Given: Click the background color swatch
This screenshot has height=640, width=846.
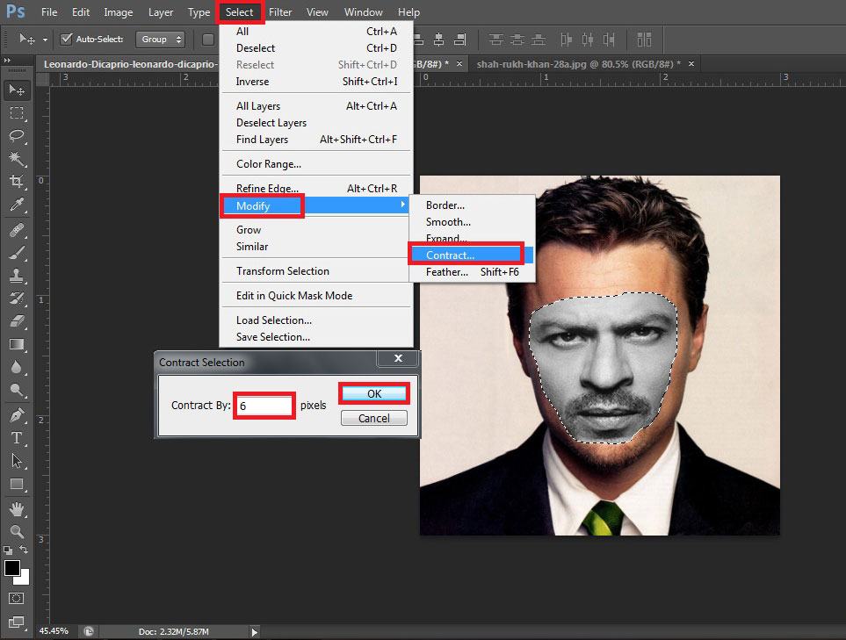Looking at the screenshot, I should (x=24, y=579).
